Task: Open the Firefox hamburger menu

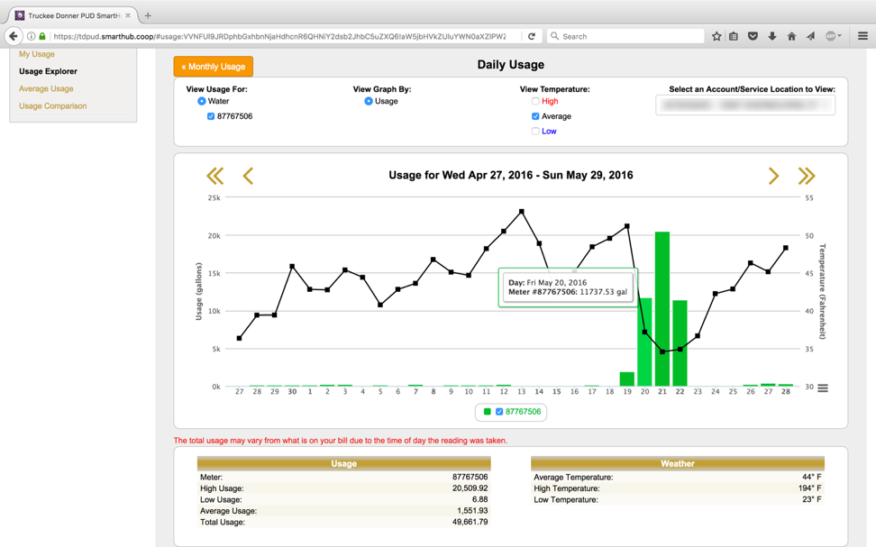Action: (862, 36)
